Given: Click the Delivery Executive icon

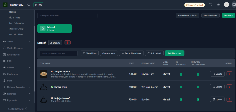Looking at the screenshot, I should tap(4, 87).
